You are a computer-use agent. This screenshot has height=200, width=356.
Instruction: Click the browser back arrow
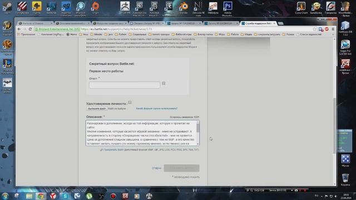(19, 29)
